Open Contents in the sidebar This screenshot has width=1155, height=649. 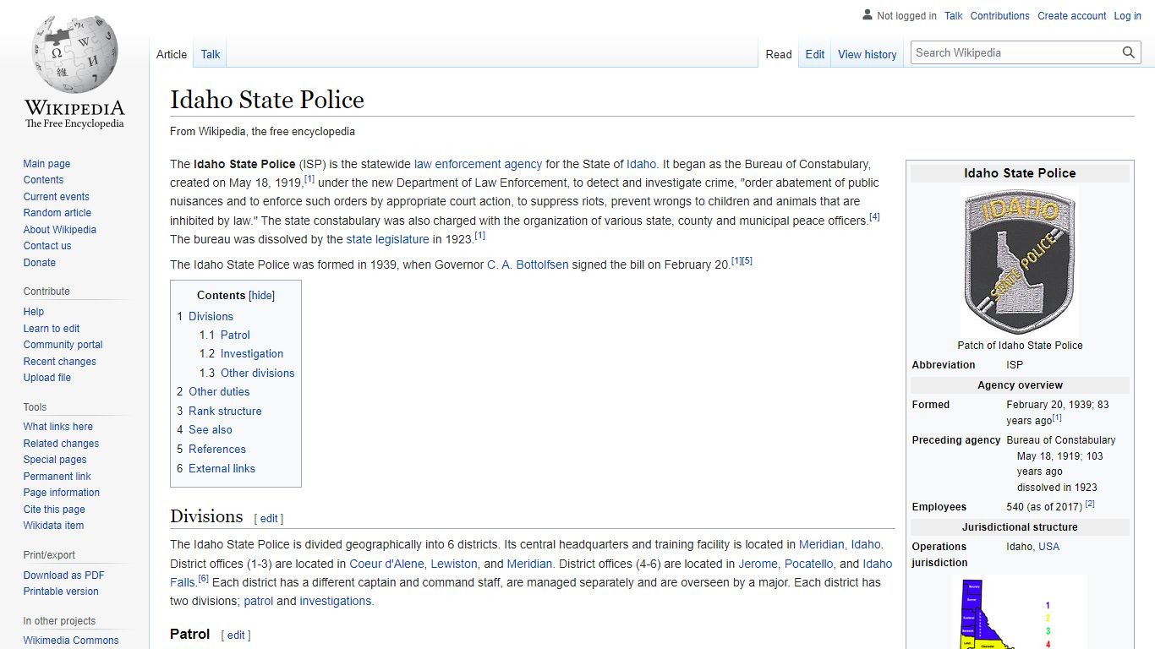43,180
